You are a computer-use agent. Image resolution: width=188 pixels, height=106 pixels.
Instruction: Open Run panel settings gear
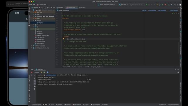coord(175,69)
